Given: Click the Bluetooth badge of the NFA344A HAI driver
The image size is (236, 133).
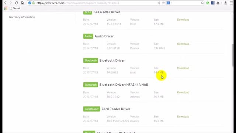Looking at the screenshot, I should [x=90, y=85].
